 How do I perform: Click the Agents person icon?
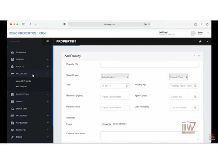pyautogui.click(x=12, y=66)
